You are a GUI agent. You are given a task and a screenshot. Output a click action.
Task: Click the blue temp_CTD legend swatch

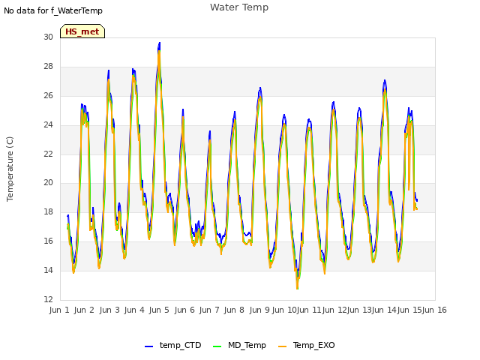pos(148,346)
